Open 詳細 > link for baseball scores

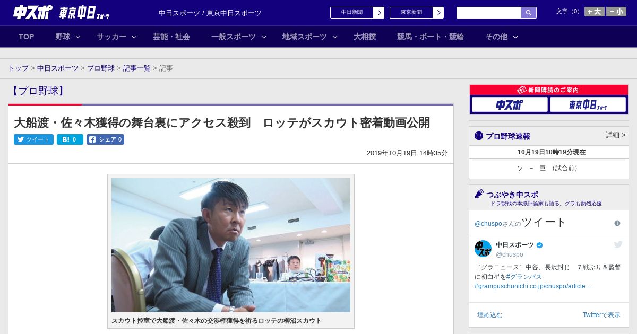(616, 135)
